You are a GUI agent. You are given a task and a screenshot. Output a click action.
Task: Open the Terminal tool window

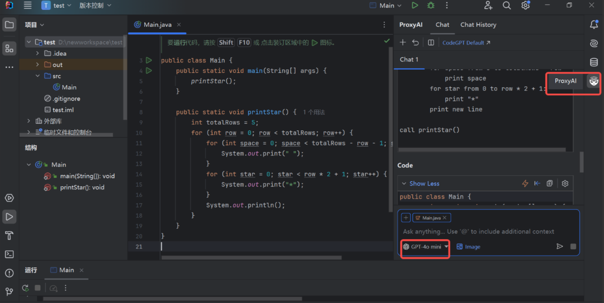[9, 254]
